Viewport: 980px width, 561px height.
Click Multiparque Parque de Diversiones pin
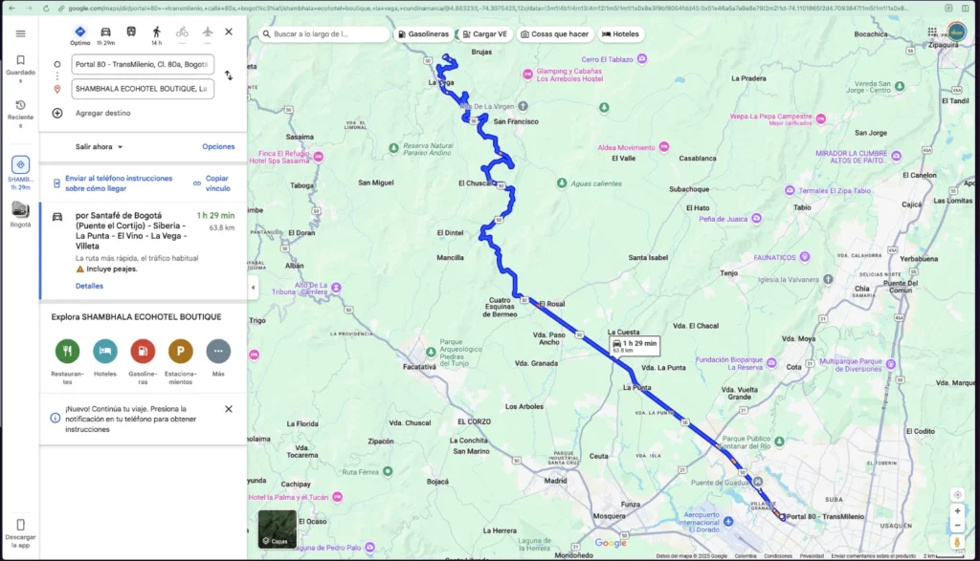point(891,362)
